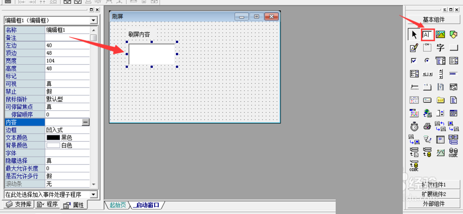
Task: Click the 文本颜色 black color swatch
Action: click(x=53, y=138)
